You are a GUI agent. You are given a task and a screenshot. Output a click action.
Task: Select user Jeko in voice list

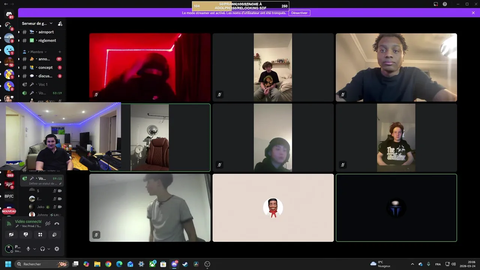tap(45, 207)
